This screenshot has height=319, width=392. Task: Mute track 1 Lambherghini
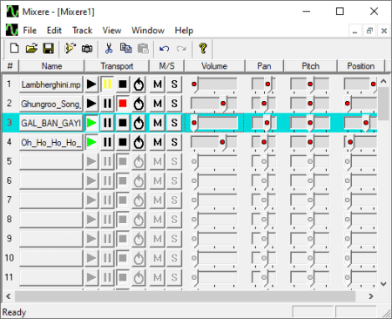coord(158,85)
